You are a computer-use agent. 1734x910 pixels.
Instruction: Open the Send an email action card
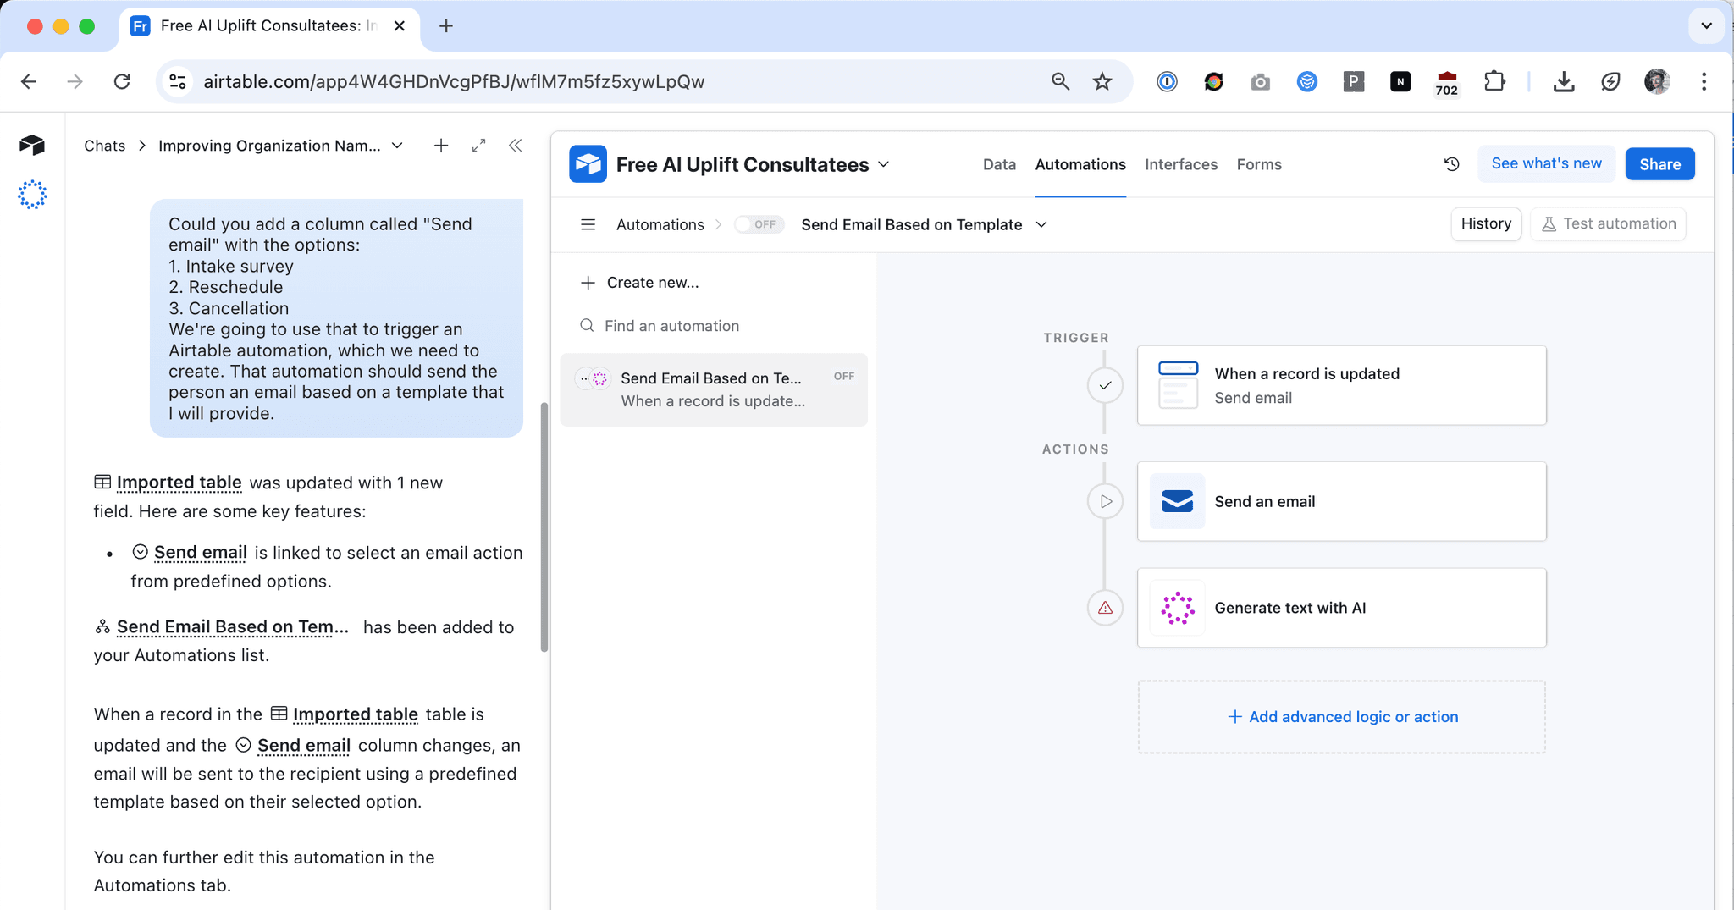[x=1342, y=501]
